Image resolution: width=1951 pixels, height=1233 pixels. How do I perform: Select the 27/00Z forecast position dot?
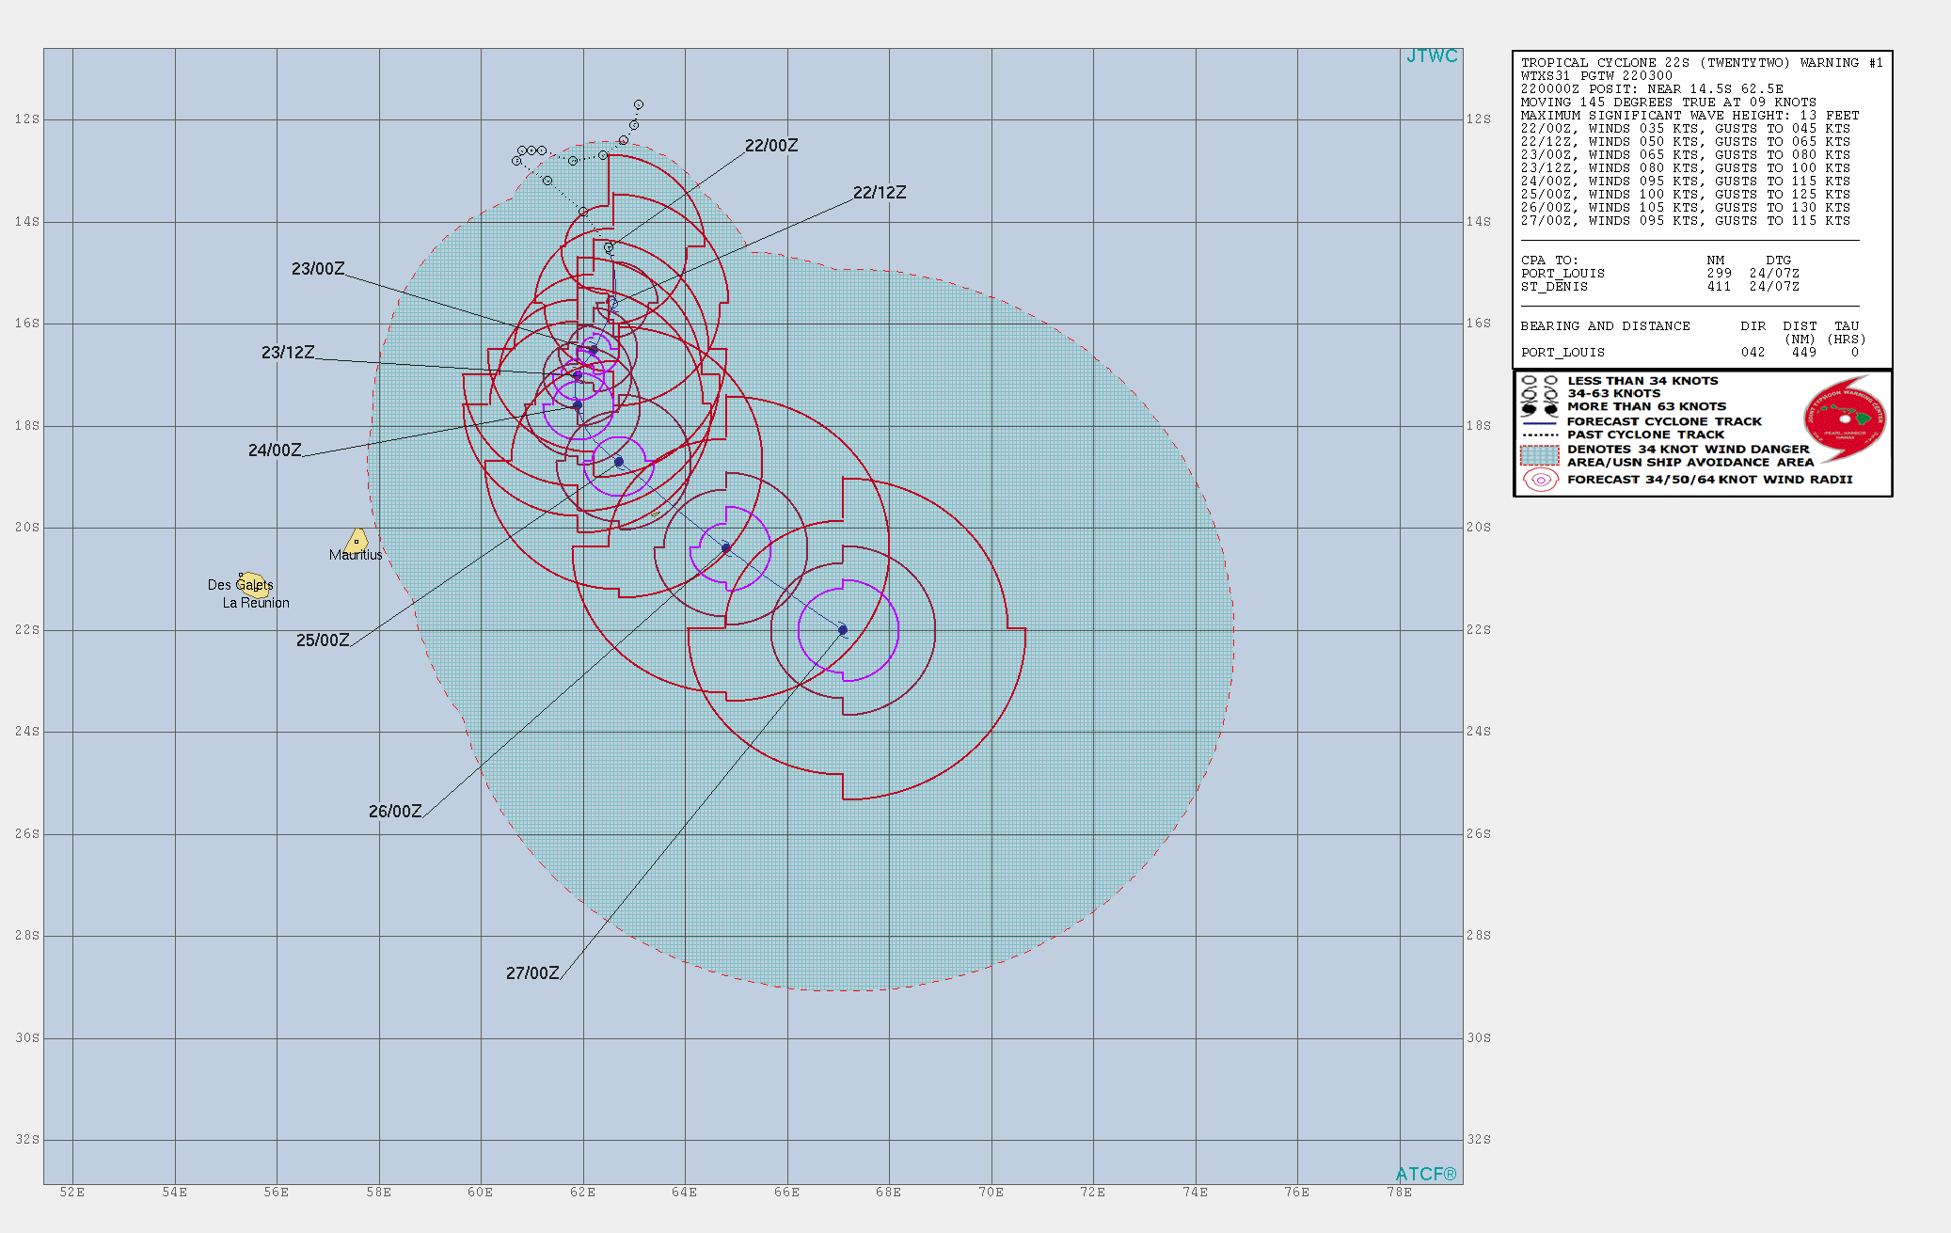point(843,630)
